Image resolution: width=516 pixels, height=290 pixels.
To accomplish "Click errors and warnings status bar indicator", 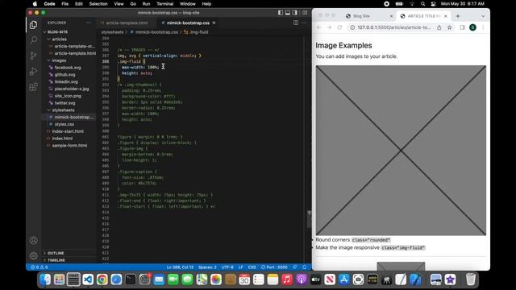I will (x=40, y=267).
